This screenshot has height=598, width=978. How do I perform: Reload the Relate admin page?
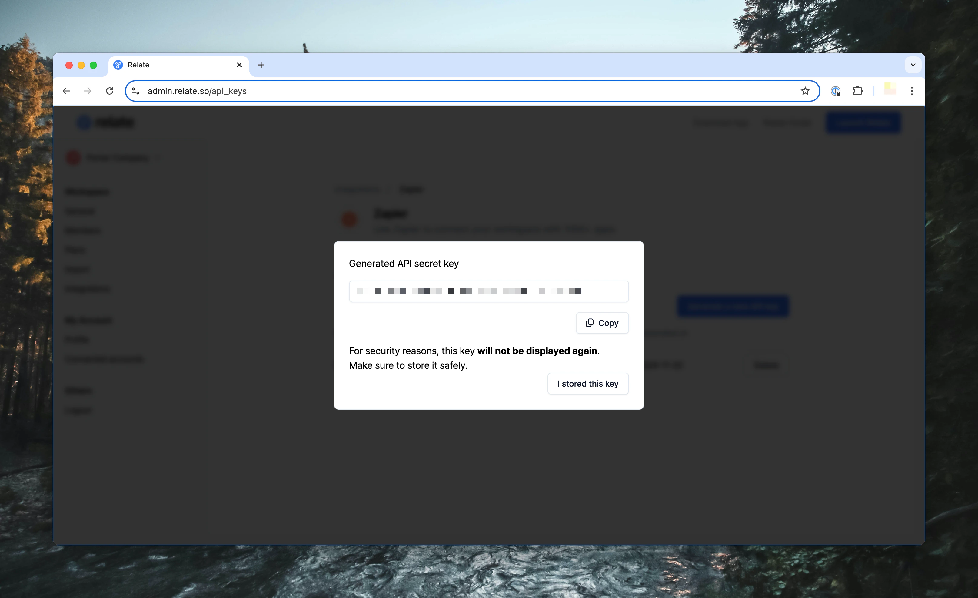pyautogui.click(x=110, y=91)
